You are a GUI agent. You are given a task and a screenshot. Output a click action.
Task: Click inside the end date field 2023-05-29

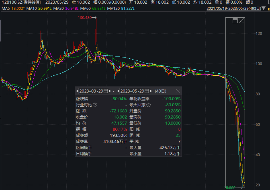tap(132, 91)
